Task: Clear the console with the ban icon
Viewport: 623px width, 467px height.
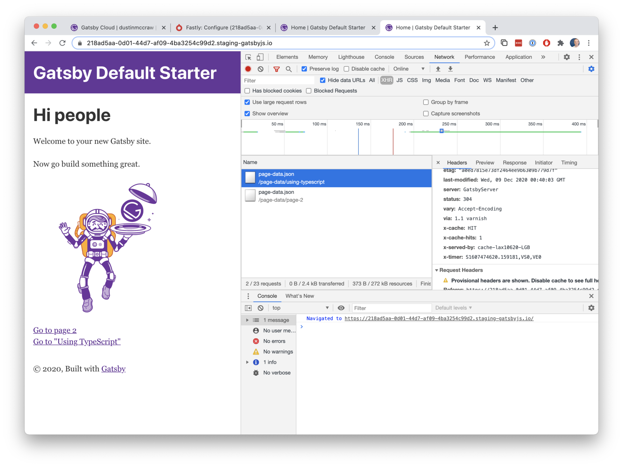Action: point(261,308)
